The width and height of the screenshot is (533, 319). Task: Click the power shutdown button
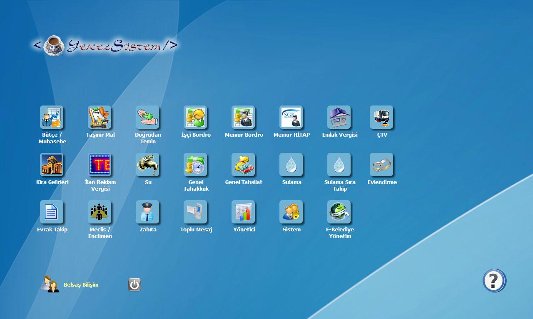tap(134, 285)
